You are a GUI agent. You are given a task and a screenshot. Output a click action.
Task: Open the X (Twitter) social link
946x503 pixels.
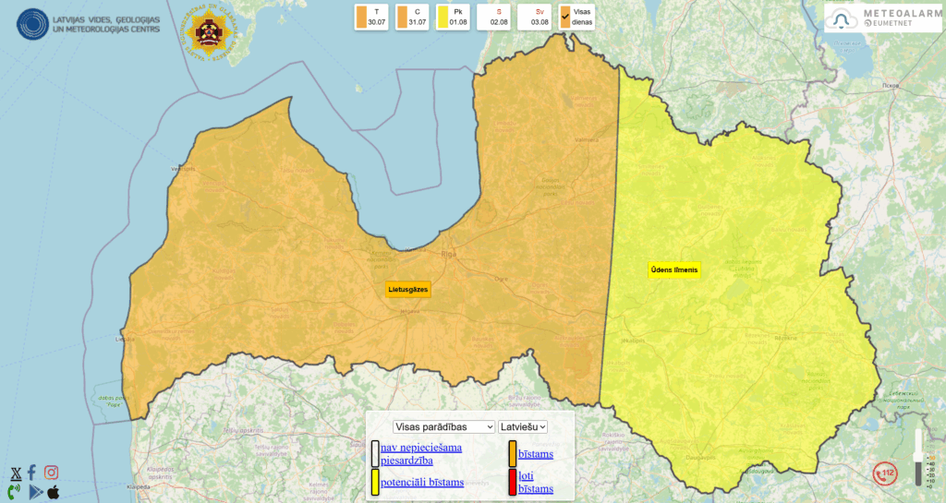(x=16, y=473)
